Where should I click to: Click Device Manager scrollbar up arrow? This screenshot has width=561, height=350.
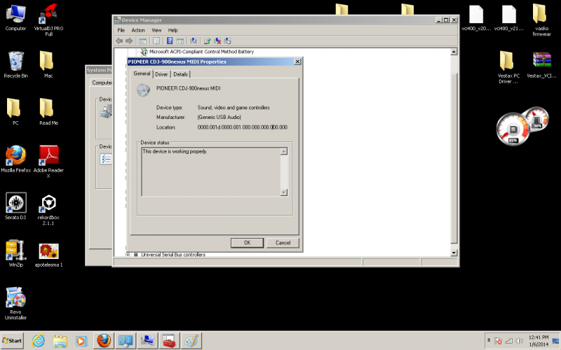[x=454, y=52]
